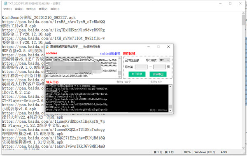The image size is (247, 156).
Task: Click the log panel scroll-down arrow
Action: tap(170, 110)
